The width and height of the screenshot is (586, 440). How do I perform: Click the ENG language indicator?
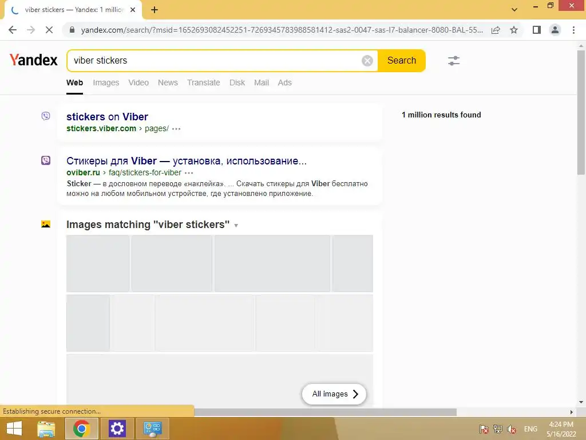(x=530, y=429)
